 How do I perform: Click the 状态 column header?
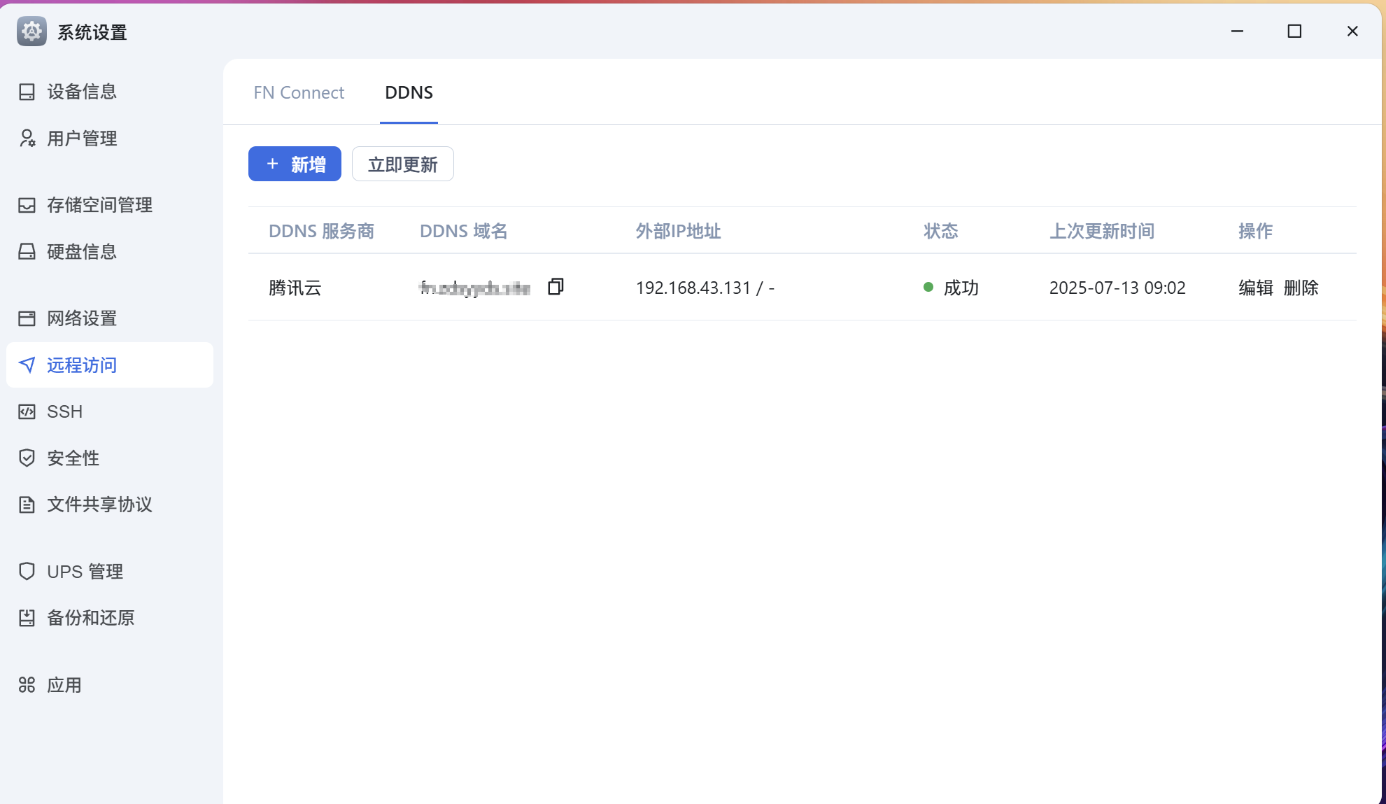coord(941,231)
